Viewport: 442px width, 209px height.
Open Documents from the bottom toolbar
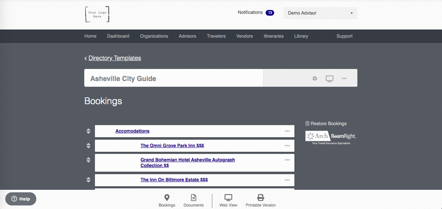click(193, 198)
